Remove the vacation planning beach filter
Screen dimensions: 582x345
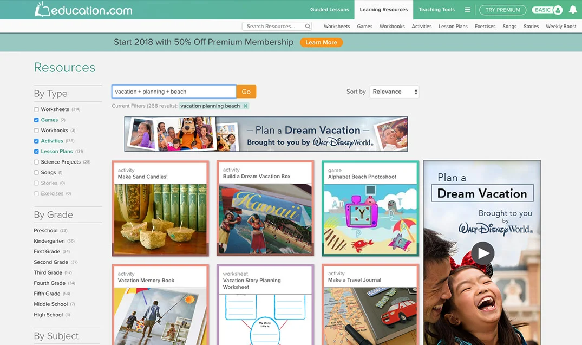pyautogui.click(x=245, y=106)
